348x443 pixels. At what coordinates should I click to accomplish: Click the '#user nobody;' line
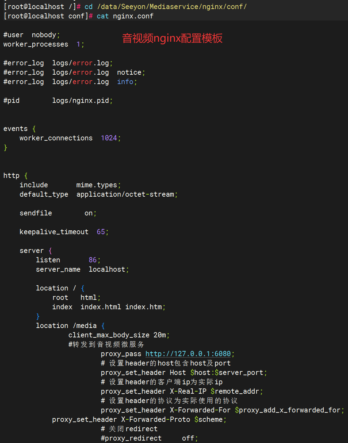32,35
